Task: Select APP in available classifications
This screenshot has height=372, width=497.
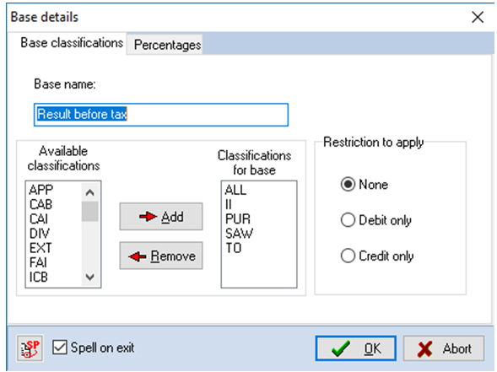Action: (x=41, y=190)
